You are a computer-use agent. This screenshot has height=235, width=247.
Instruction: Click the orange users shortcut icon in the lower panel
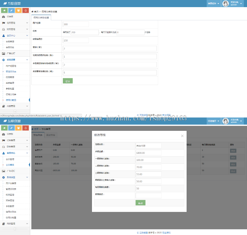(18, 128)
